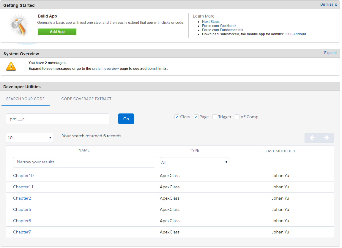Expand the System Overview section
Screen dimensions: 342x248
[330, 53]
